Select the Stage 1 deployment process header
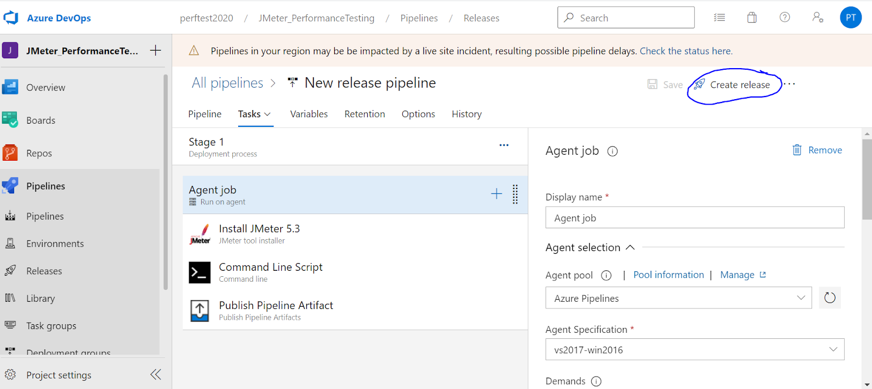Viewport: 872px width, 389px height. [x=350, y=147]
